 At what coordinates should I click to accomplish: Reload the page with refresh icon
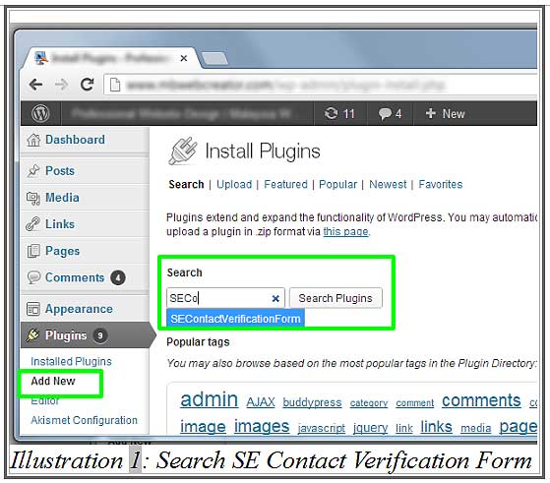(87, 85)
